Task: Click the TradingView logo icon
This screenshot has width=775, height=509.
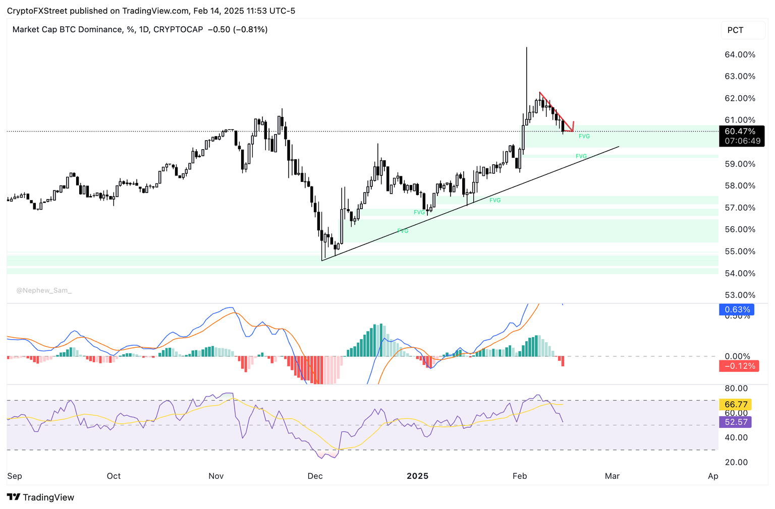Action: 14,497
